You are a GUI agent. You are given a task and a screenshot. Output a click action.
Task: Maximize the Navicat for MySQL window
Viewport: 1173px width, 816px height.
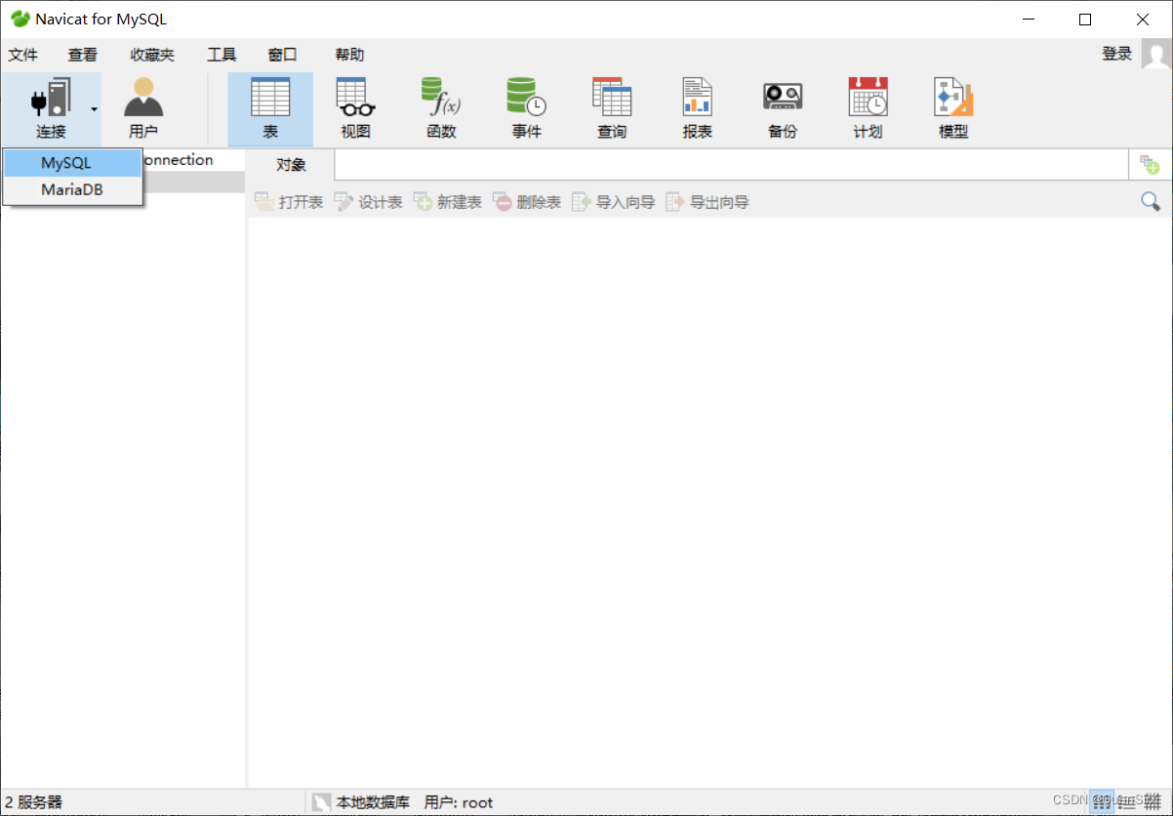tap(1085, 20)
